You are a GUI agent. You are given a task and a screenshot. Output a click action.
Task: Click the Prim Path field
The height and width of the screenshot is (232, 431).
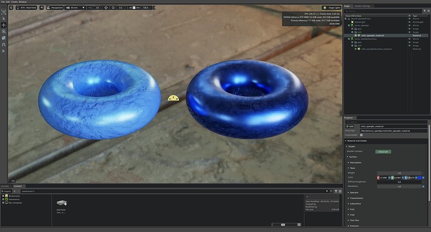(x=394, y=131)
